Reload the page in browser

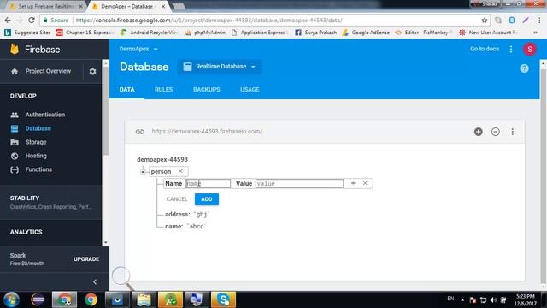(32, 21)
